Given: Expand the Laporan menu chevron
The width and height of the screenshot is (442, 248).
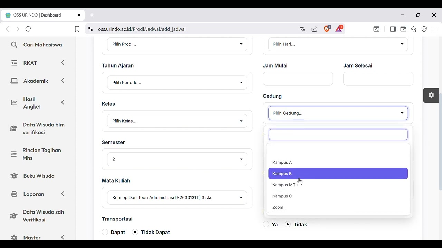Looking at the screenshot, I should click(x=63, y=194).
